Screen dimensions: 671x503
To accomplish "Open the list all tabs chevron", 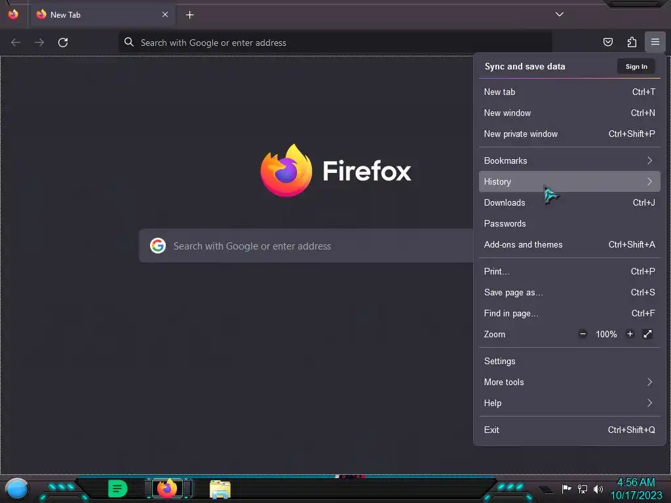I will [560, 14].
